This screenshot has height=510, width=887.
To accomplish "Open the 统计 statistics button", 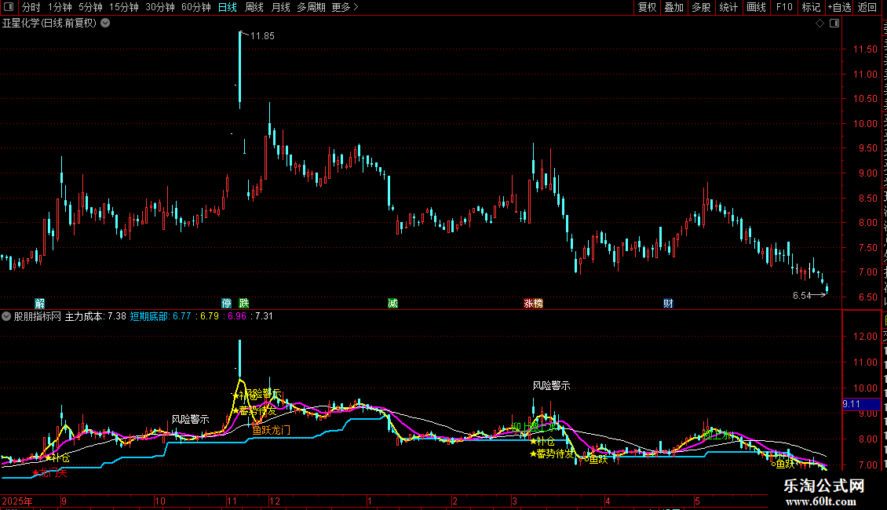I will (728, 7).
